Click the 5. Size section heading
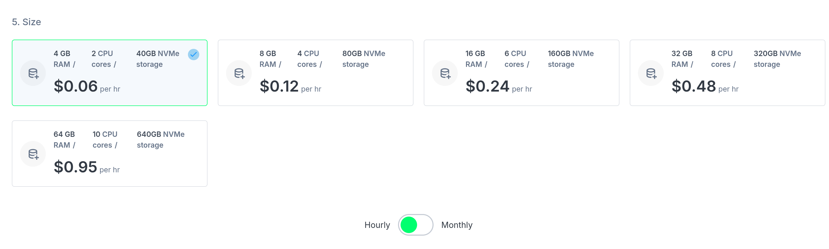This screenshot has height=249, width=829. (x=26, y=22)
